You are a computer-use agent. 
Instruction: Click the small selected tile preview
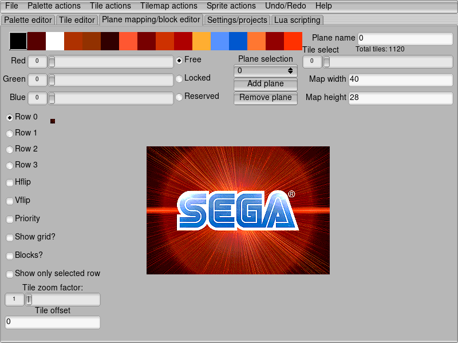tap(53, 121)
